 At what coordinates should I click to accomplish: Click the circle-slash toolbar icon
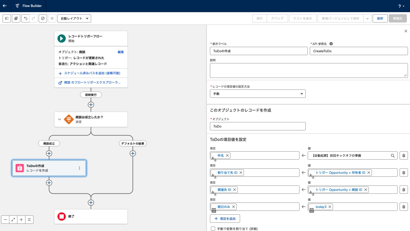coord(43,18)
